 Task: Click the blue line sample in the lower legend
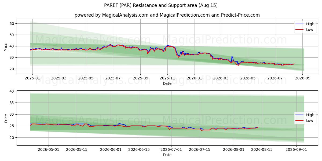(x=300, y=115)
